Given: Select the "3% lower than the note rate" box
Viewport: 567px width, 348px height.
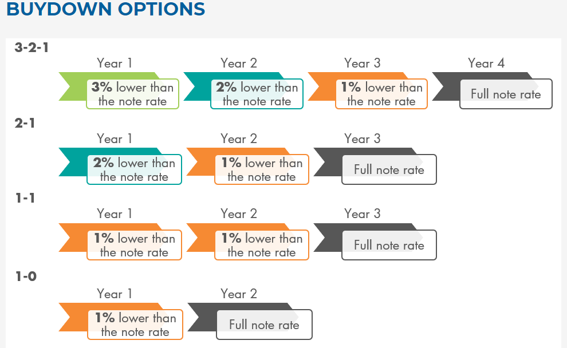Looking at the screenshot, I should (x=132, y=94).
